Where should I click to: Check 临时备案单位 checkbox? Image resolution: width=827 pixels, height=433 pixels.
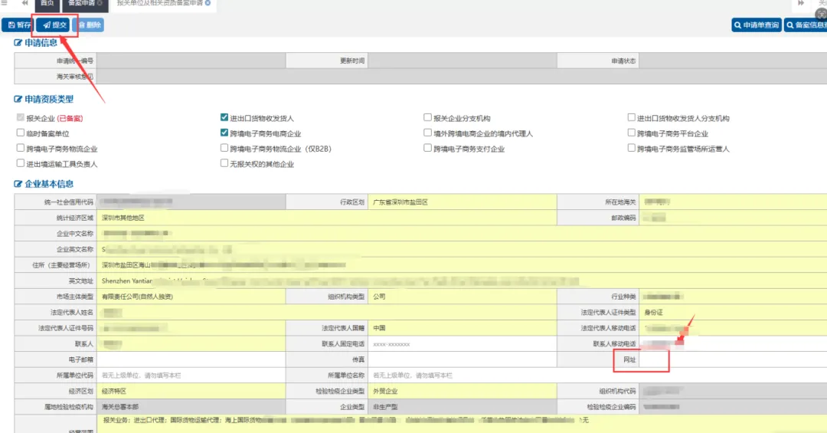point(21,133)
